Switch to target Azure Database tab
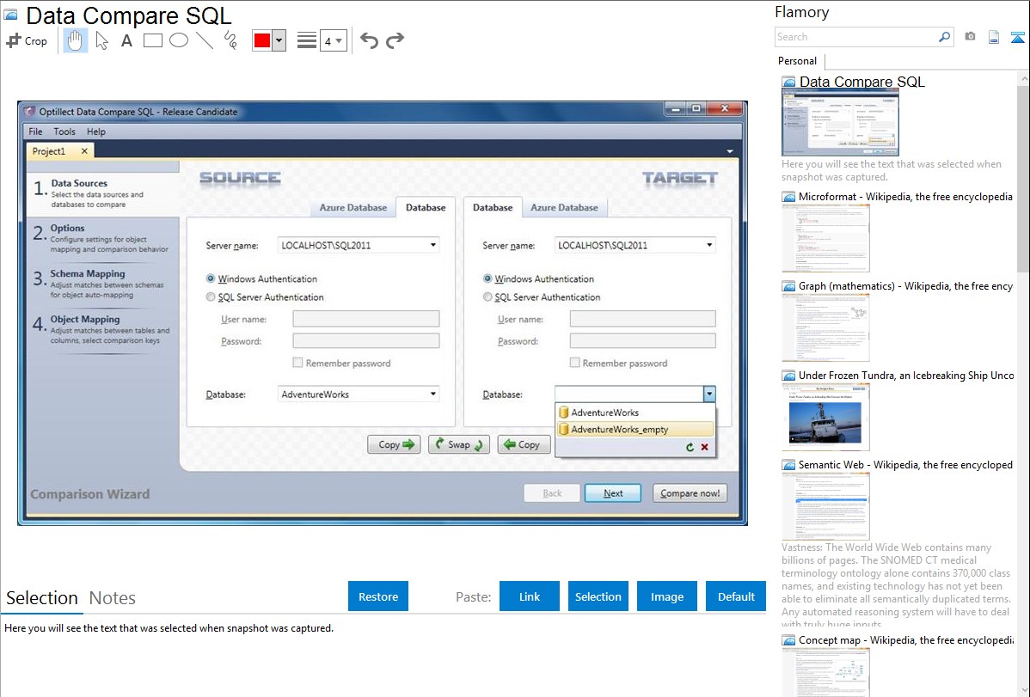Viewport: 1030px width, 697px height. 564,208
